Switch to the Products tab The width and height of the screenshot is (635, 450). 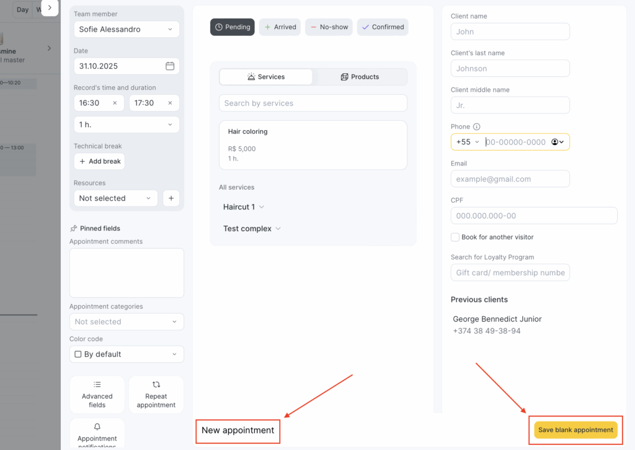(360, 77)
